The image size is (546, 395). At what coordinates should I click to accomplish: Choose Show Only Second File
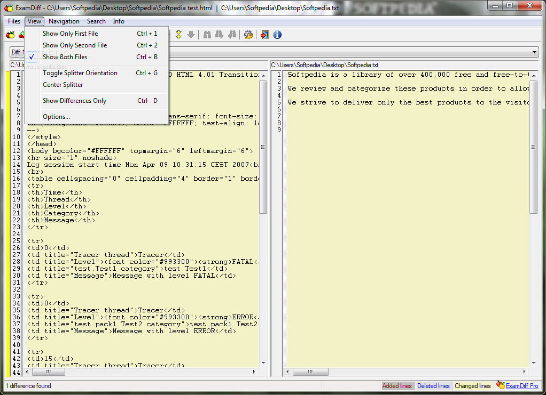tap(96, 45)
